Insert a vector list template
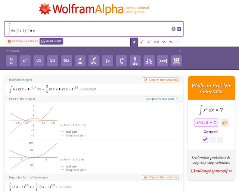Viewport: 239px width, 193px height. click(x=163, y=61)
